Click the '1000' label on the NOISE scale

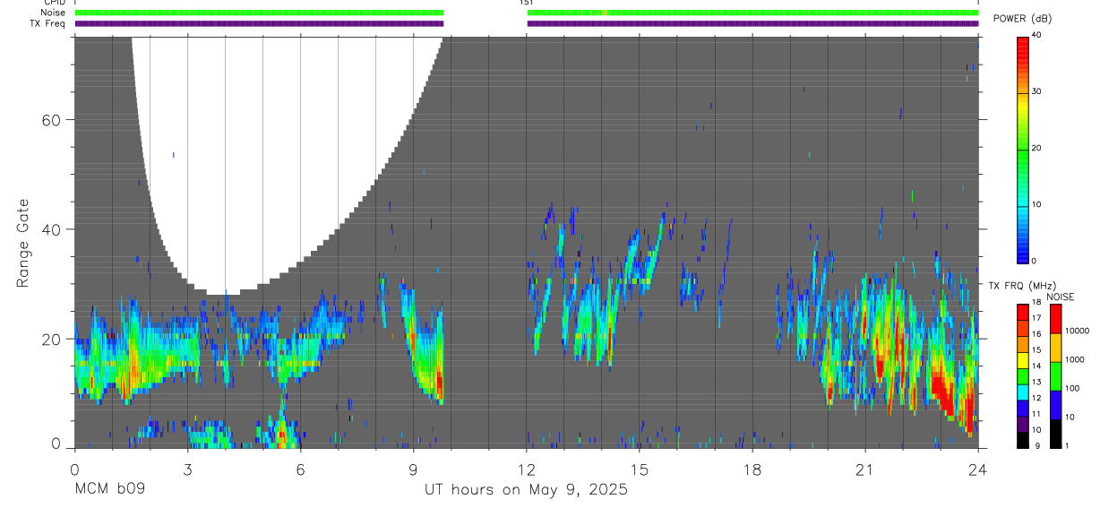click(1076, 359)
